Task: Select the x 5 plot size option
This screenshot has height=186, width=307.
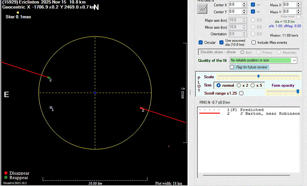Action: click(253, 85)
